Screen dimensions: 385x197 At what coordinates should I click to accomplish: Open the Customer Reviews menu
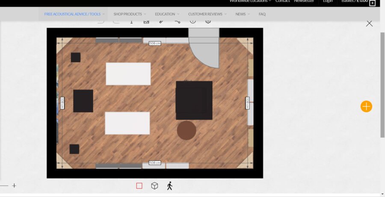[x=205, y=14]
